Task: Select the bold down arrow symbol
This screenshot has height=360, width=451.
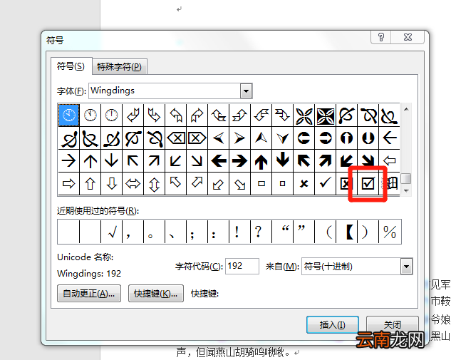Action: click(283, 160)
